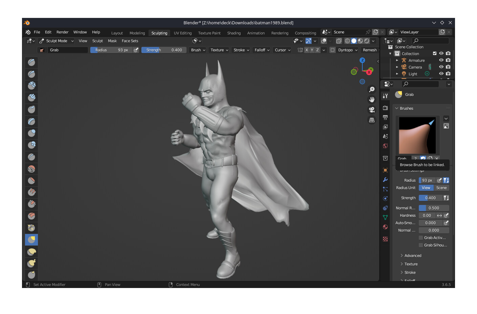Switch to wireframe viewport shading

[347, 41]
